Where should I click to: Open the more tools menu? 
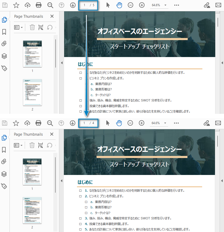pos(176,5)
